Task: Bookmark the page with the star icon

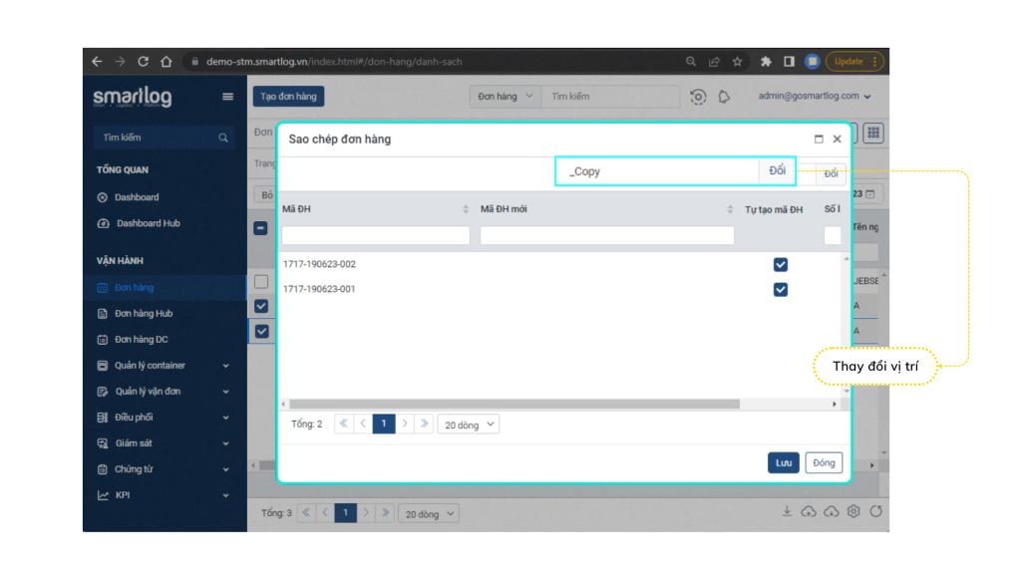Action: pos(737,62)
